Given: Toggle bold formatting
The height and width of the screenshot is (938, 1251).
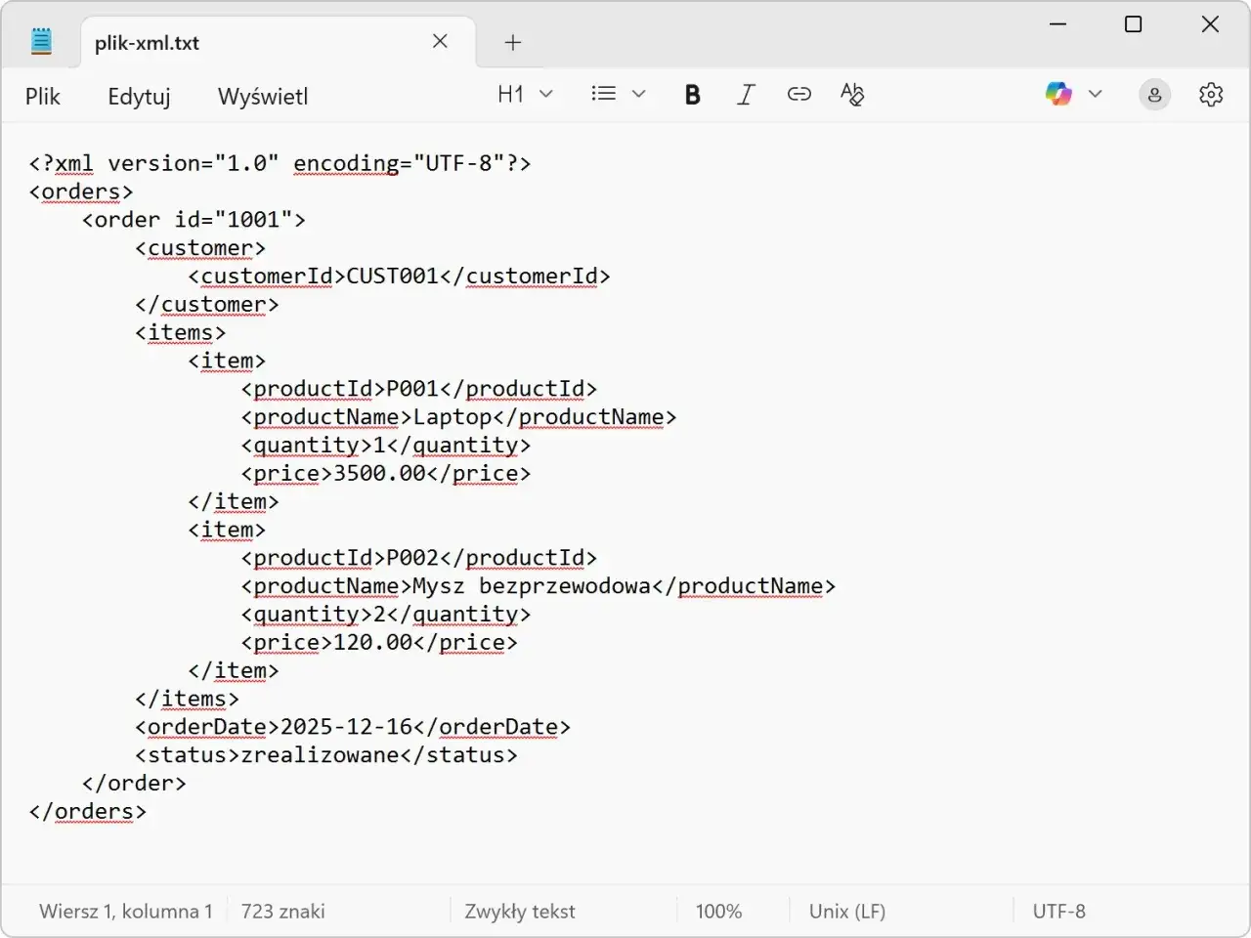Looking at the screenshot, I should click(x=693, y=94).
